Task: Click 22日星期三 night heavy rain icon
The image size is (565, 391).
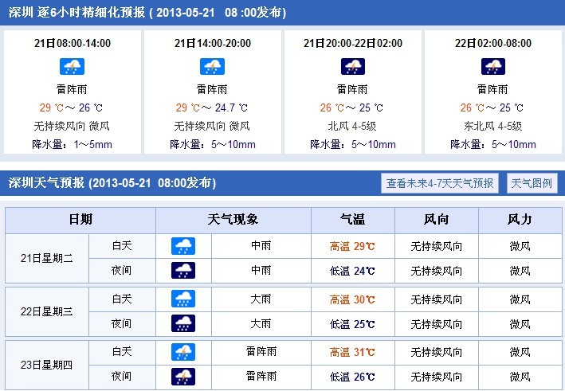Action: coord(183,323)
